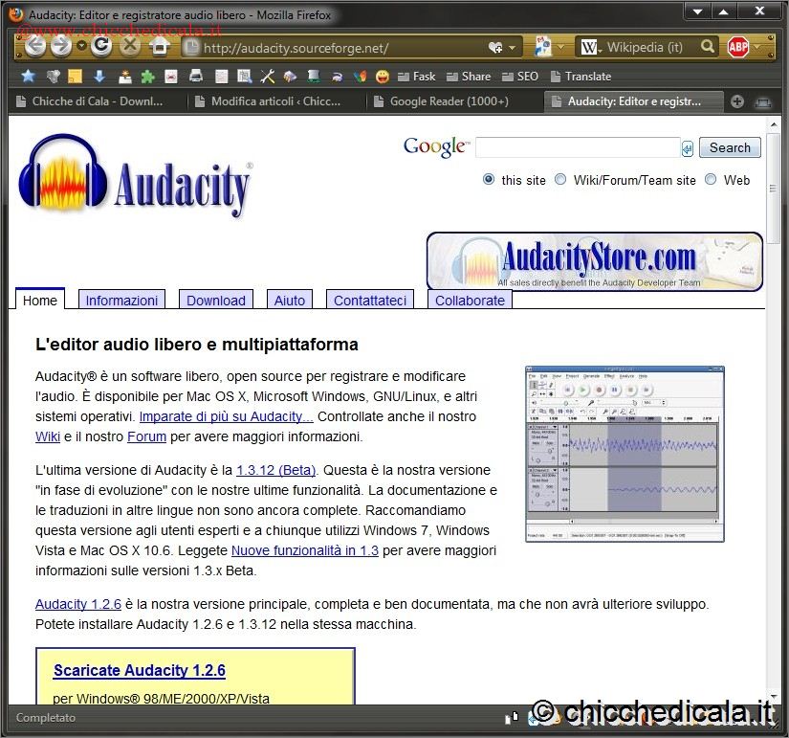Select the "this site" radio button
Screen dimensions: 789x738
(489, 180)
